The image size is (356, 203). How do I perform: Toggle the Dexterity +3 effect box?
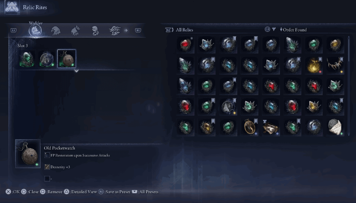pos(47,167)
